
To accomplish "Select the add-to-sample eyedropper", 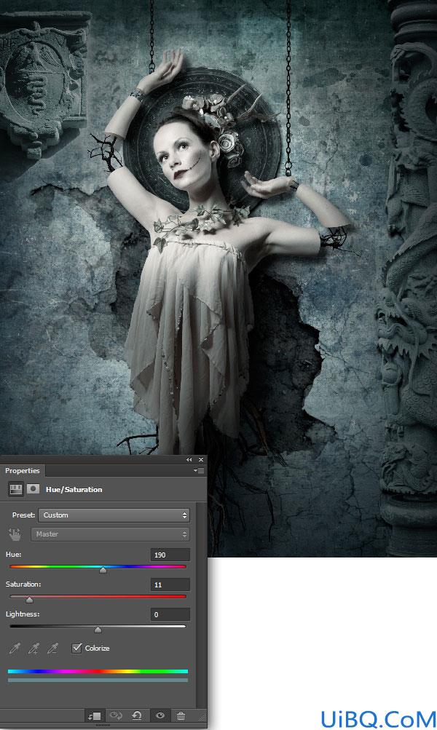I will click(x=34, y=648).
